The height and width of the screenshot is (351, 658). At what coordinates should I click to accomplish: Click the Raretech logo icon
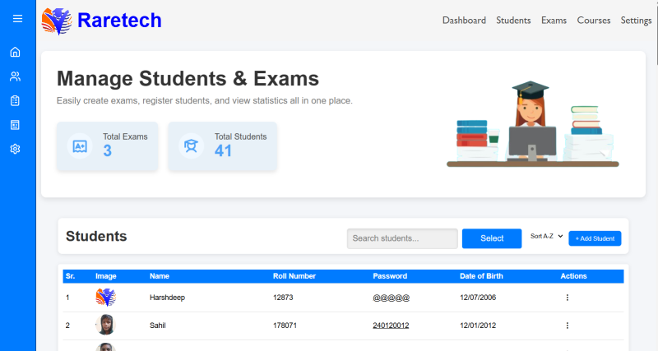(57, 21)
